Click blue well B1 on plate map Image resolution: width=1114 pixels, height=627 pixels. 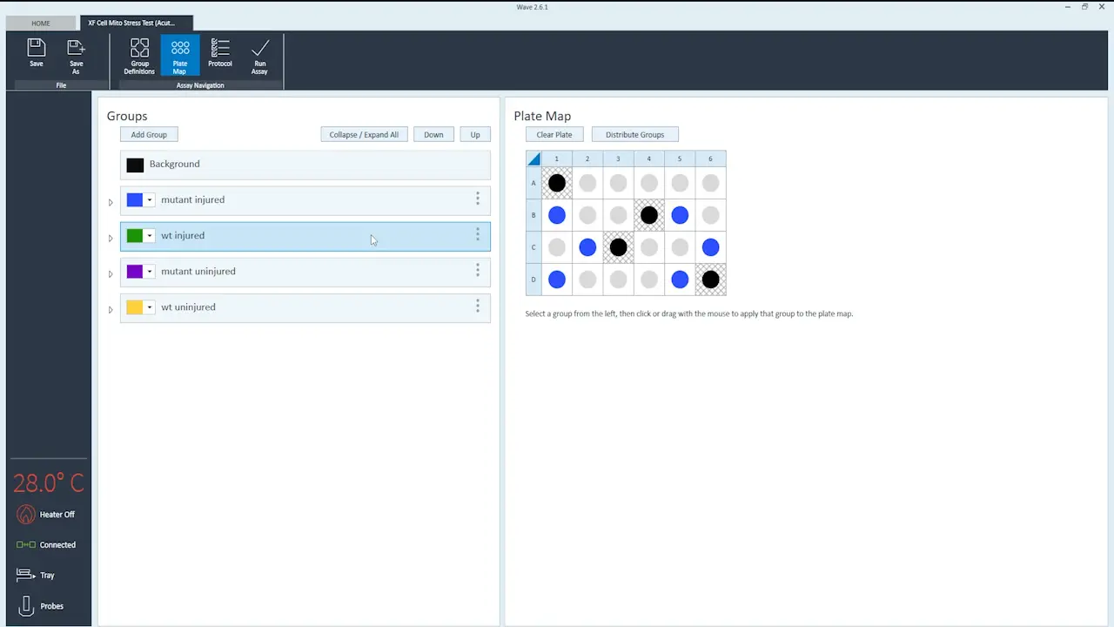pos(557,215)
